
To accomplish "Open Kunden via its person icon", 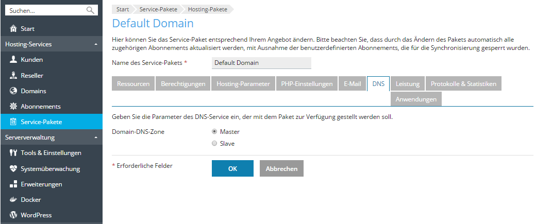I will (x=14, y=60).
